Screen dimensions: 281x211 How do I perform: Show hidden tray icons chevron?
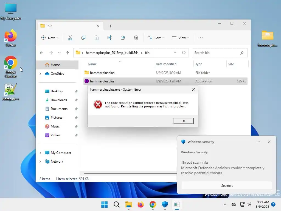[225, 204]
